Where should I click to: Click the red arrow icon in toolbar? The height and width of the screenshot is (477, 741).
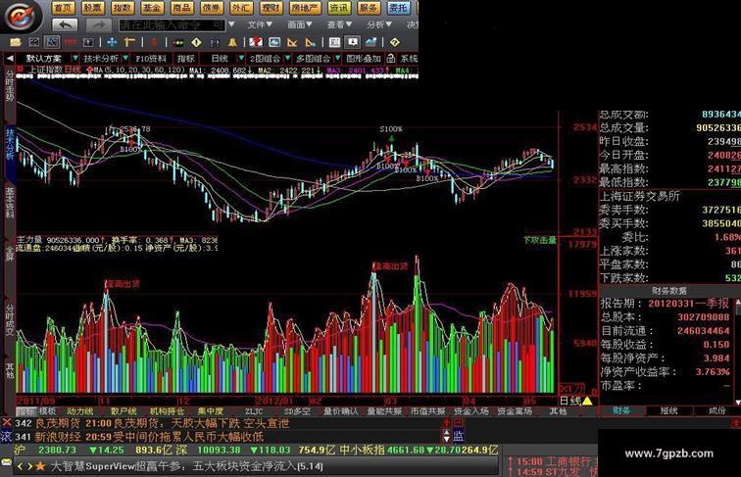coord(154,42)
